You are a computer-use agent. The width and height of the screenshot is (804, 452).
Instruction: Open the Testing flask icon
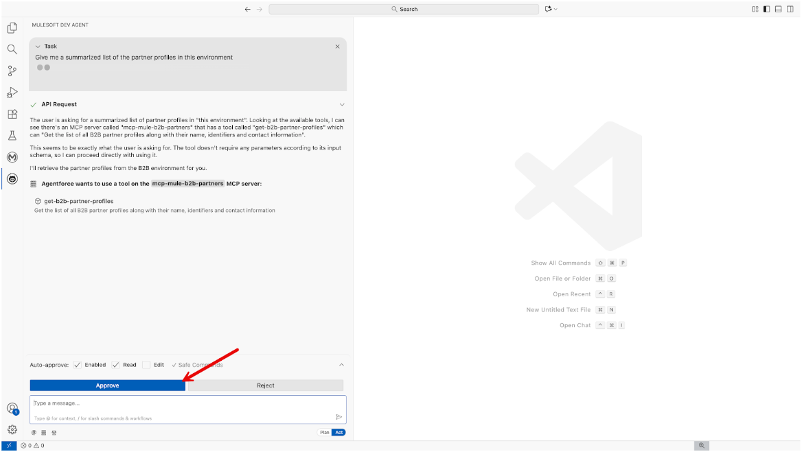12,136
